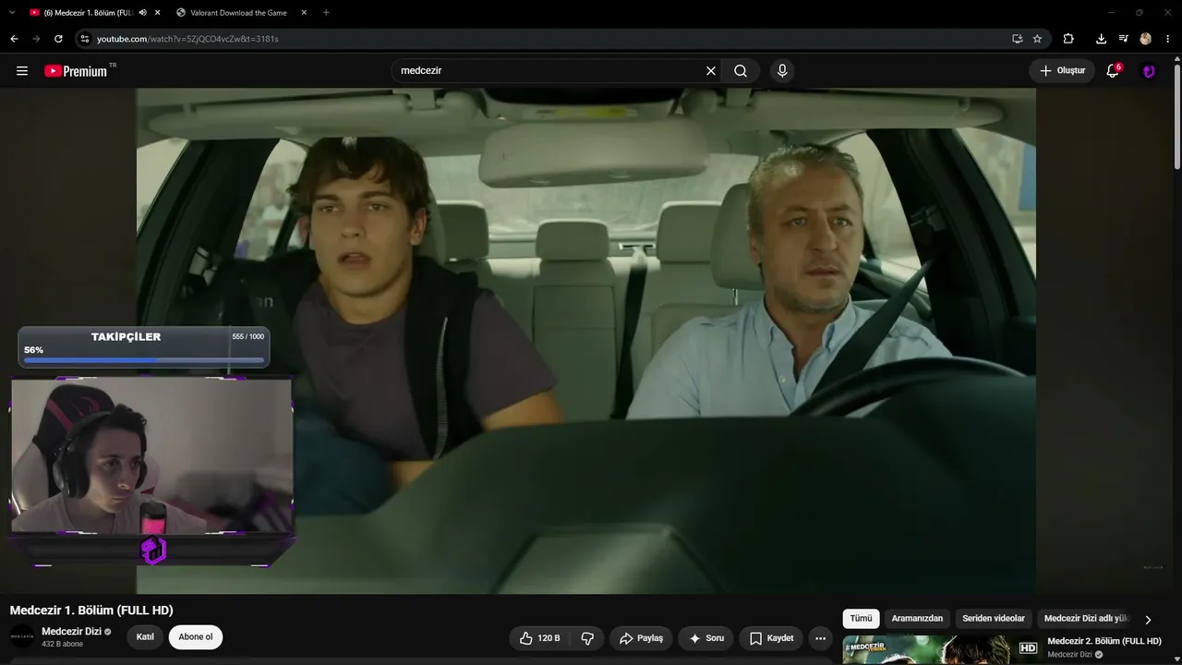
Task: Click the 555 / 1000 follower count
Action: [x=247, y=337]
